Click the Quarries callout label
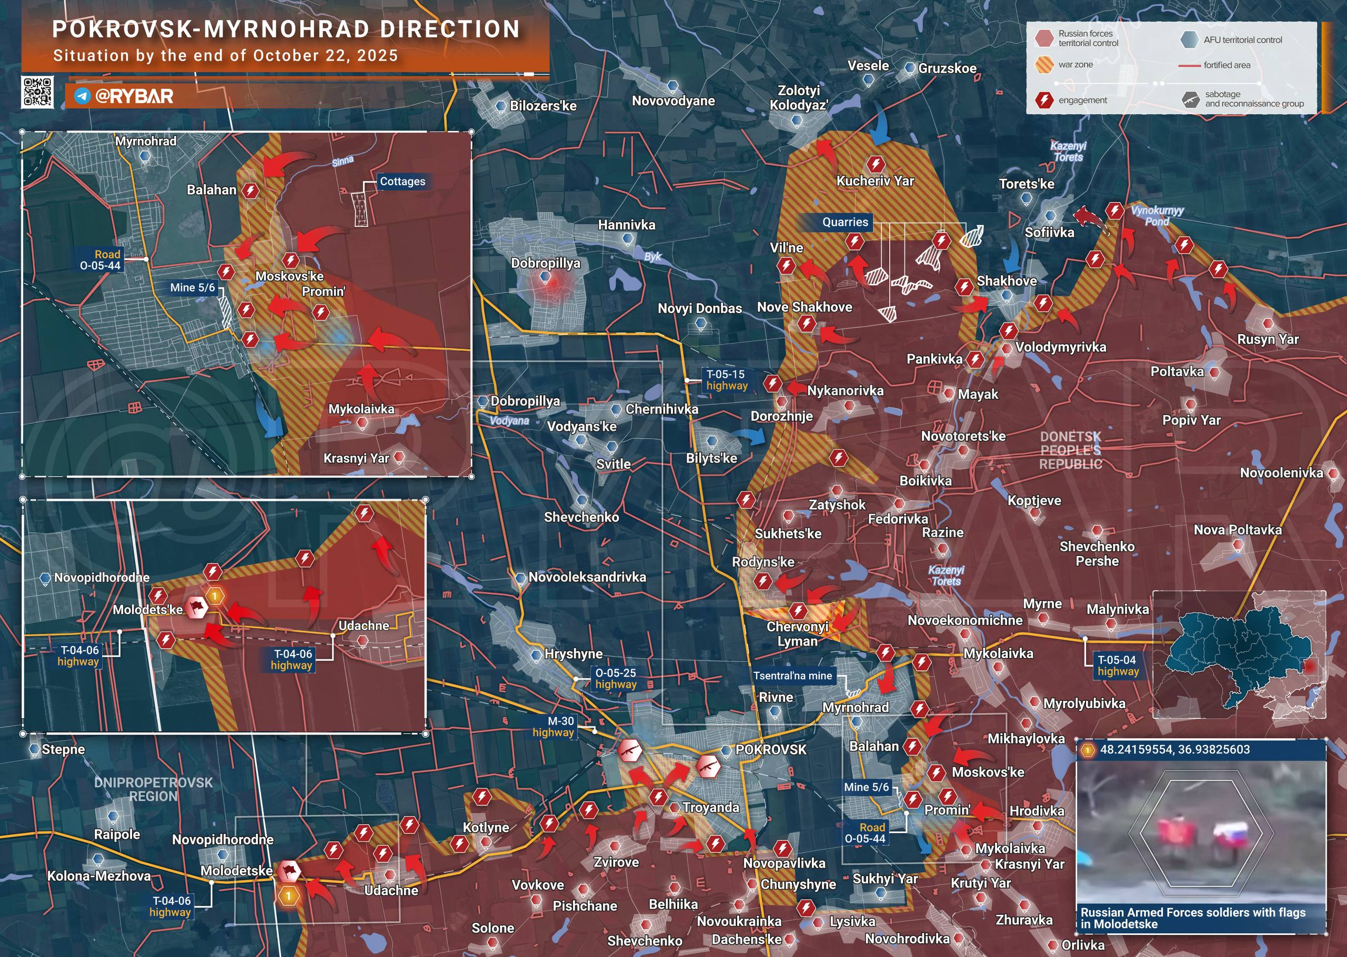This screenshot has height=957, width=1347. point(845,222)
